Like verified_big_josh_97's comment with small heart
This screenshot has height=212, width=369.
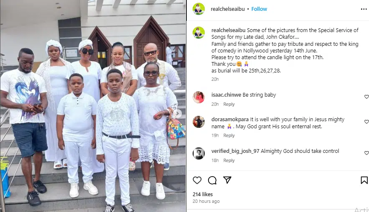tap(366, 153)
